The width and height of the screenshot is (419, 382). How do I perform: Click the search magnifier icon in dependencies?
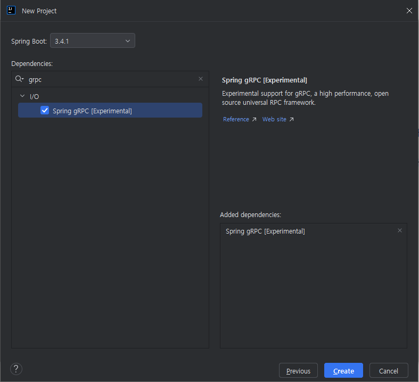(19, 79)
